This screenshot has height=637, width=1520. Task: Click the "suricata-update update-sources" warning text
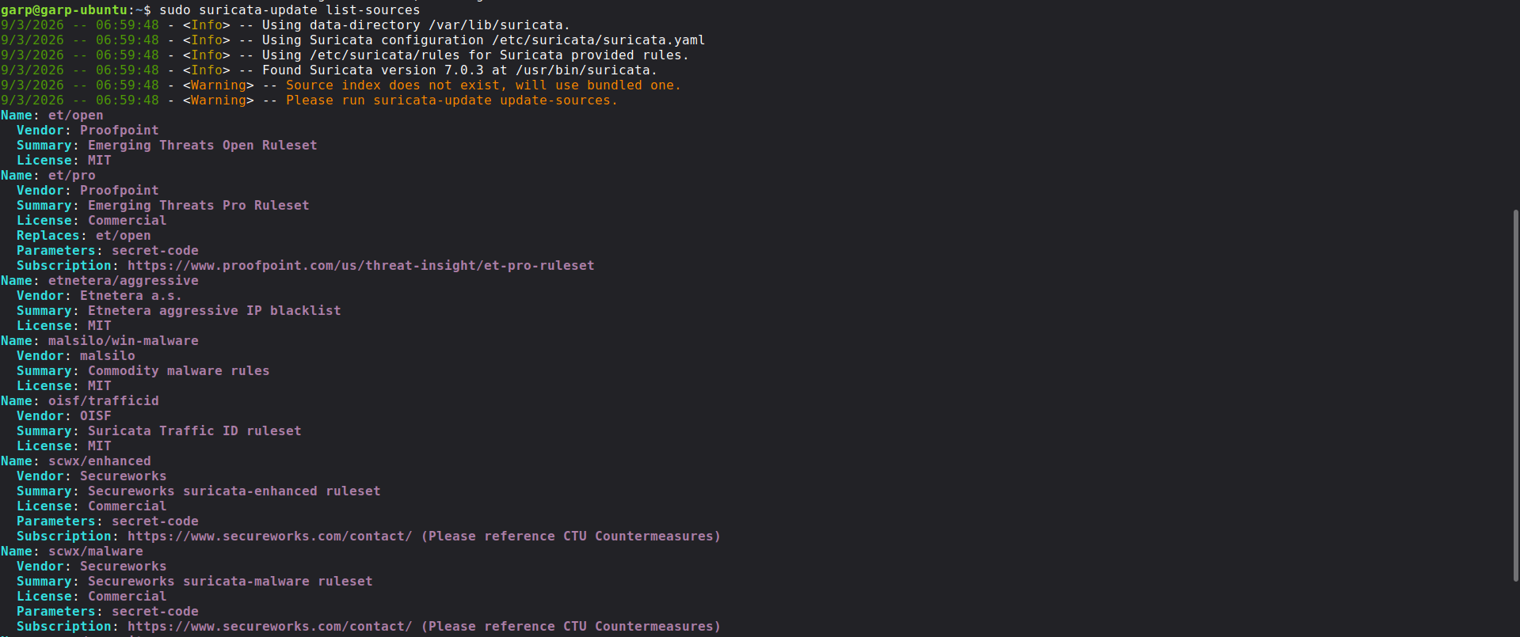click(491, 100)
